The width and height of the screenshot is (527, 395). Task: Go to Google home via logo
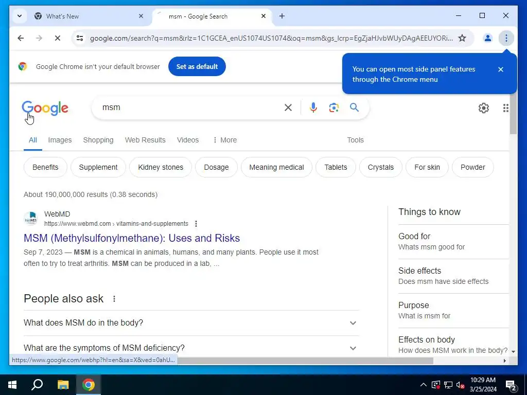click(45, 108)
